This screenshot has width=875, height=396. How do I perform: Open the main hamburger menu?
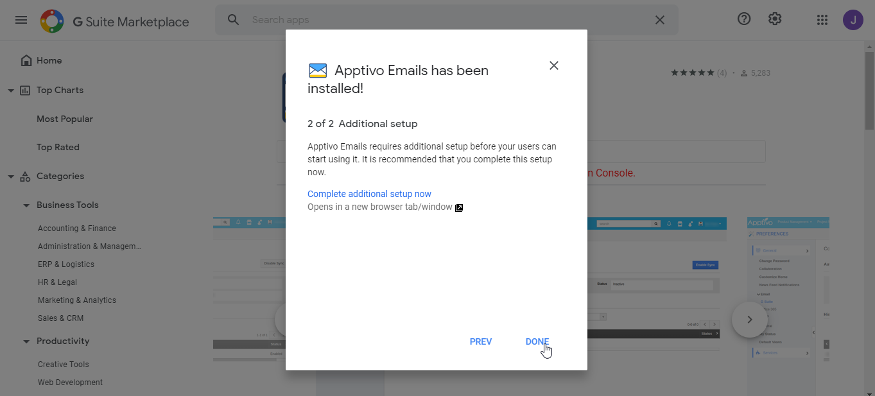click(21, 20)
